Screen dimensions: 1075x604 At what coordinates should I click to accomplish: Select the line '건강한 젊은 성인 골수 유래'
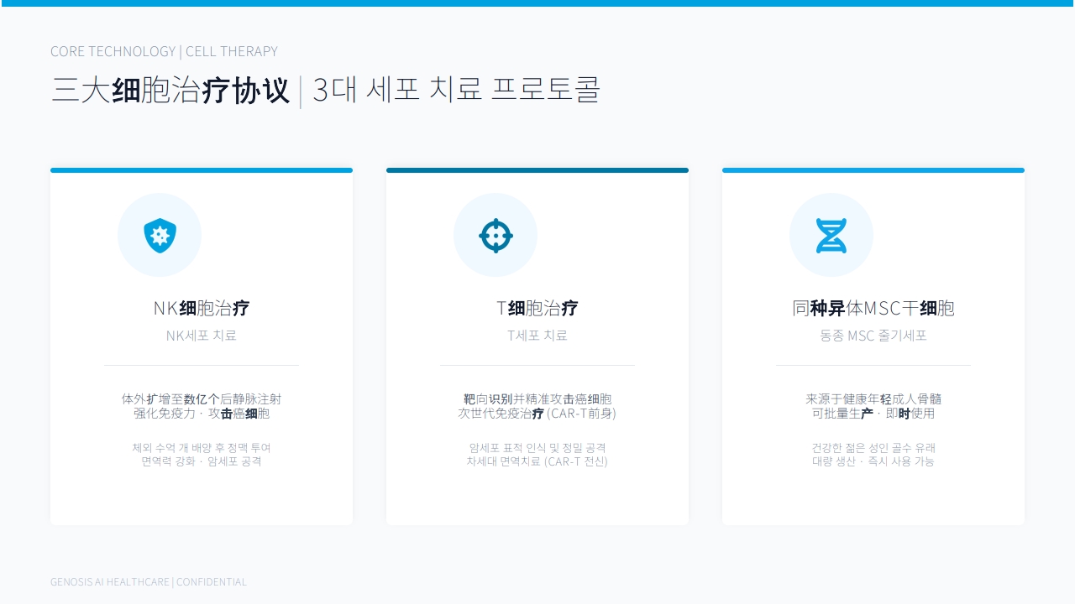(873, 448)
